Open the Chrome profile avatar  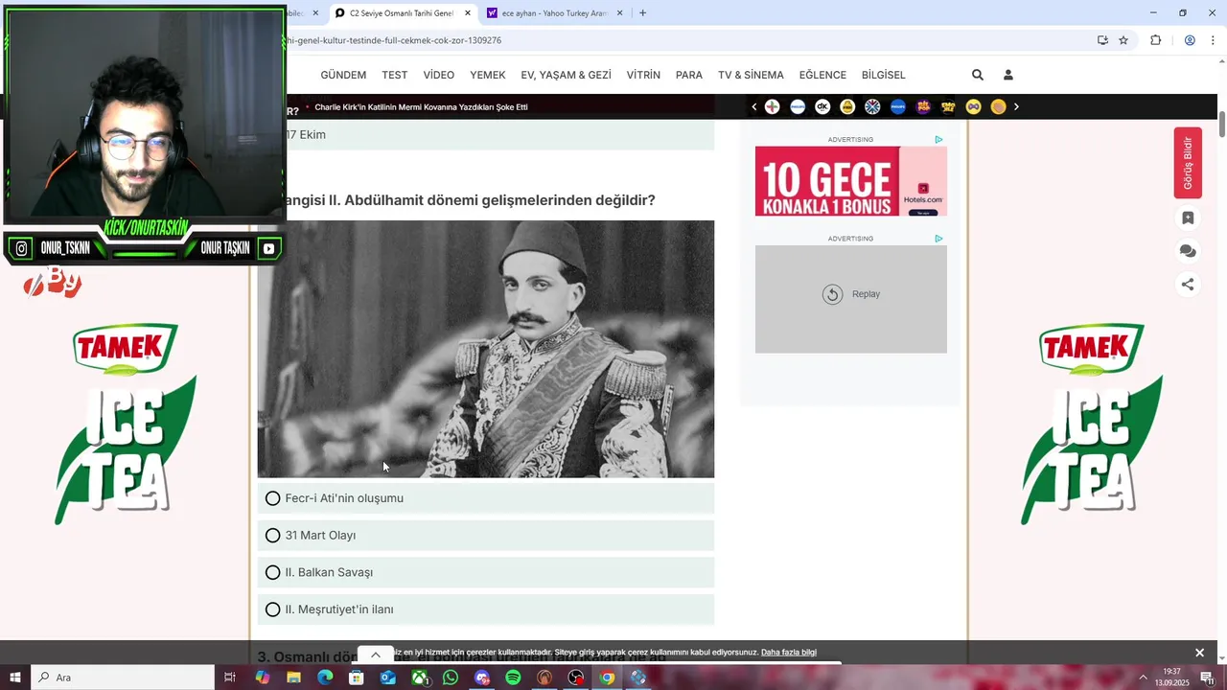pos(1190,40)
